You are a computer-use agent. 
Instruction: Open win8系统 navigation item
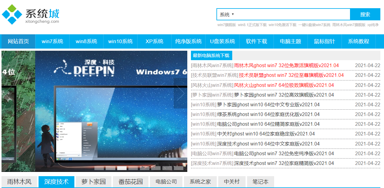click(x=87, y=42)
